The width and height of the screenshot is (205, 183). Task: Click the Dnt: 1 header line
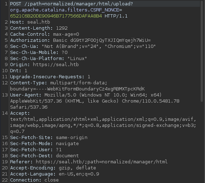[19, 71]
